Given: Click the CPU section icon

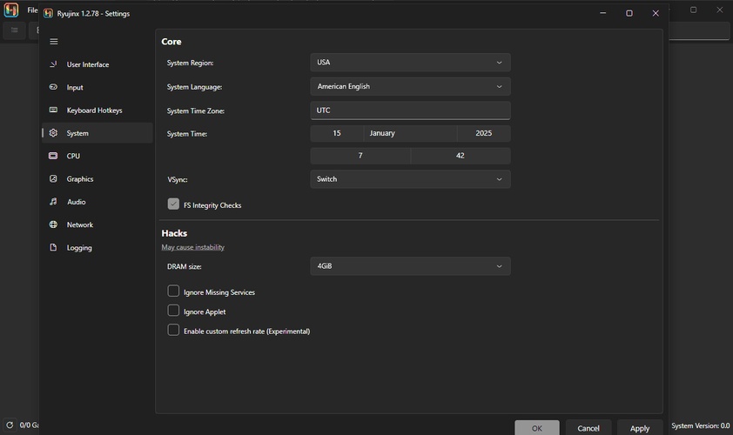Looking at the screenshot, I should pos(54,156).
